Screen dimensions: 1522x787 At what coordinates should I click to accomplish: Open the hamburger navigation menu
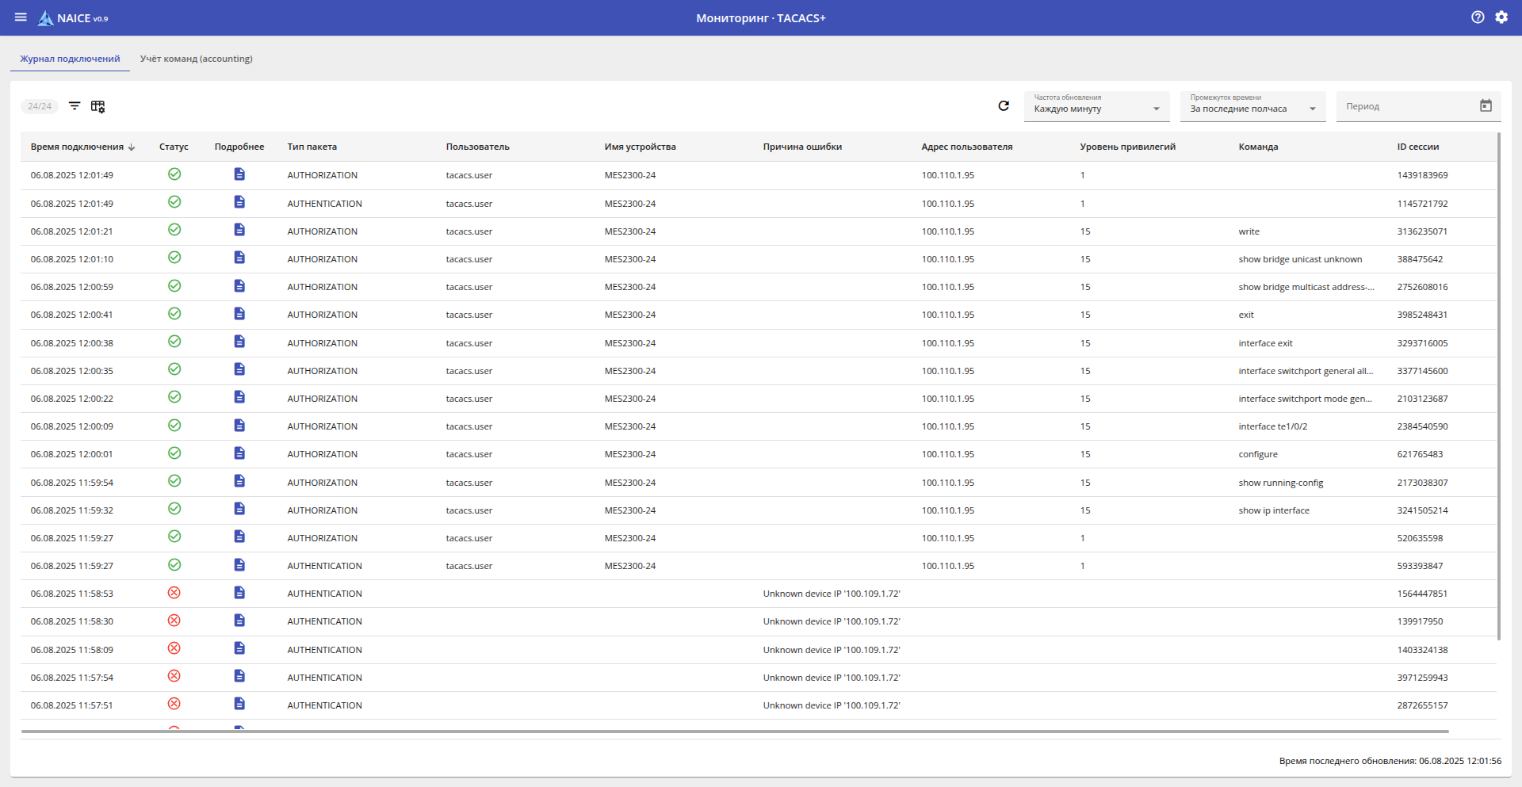click(x=21, y=17)
